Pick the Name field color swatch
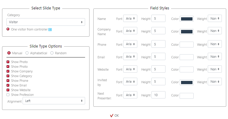 [x=187, y=19]
